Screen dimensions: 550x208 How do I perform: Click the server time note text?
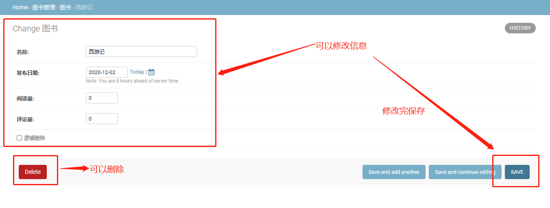(133, 81)
